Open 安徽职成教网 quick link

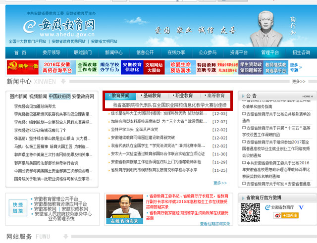click(x=75, y=209)
